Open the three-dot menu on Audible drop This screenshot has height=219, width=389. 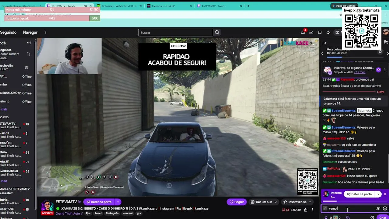(x=384, y=70)
